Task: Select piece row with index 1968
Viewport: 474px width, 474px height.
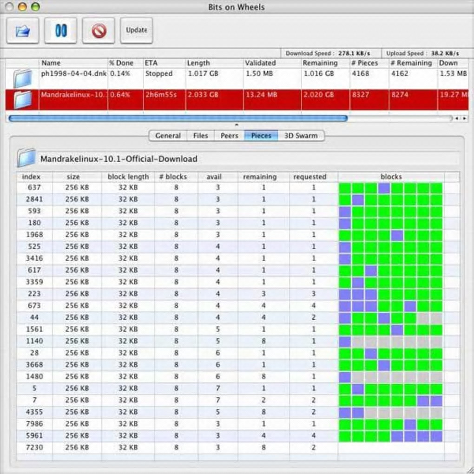Action: pyautogui.click(x=238, y=235)
